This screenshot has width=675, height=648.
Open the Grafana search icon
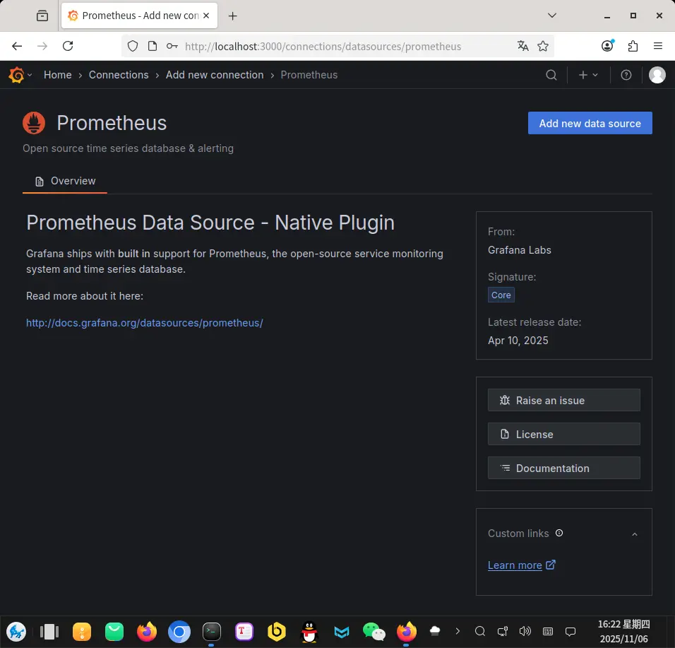551,75
